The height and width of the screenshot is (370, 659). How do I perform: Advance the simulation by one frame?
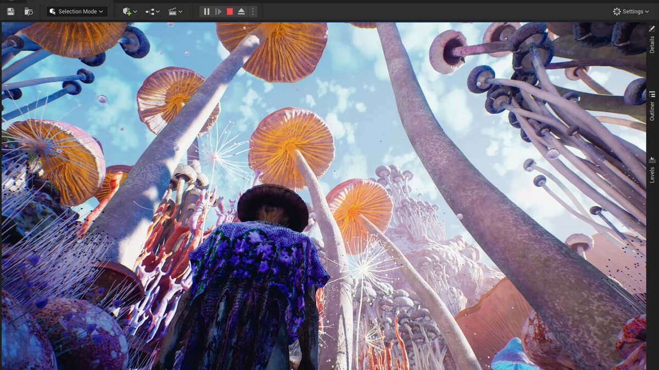tap(218, 11)
